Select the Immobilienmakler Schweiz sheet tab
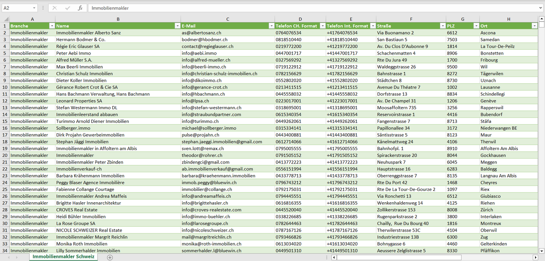The width and height of the screenshot is (545, 261). tap(63, 256)
